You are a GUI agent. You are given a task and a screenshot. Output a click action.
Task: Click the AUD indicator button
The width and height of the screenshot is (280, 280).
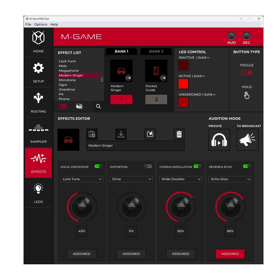click(x=232, y=36)
